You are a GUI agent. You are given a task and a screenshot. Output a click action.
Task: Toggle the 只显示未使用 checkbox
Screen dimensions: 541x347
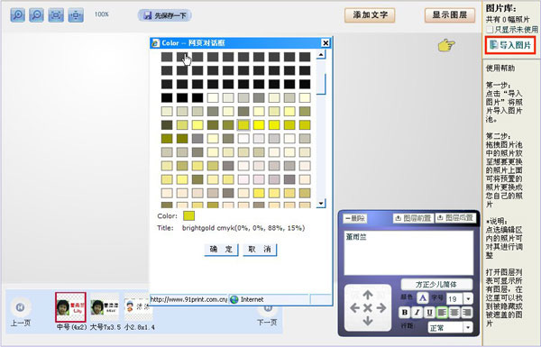click(x=490, y=30)
